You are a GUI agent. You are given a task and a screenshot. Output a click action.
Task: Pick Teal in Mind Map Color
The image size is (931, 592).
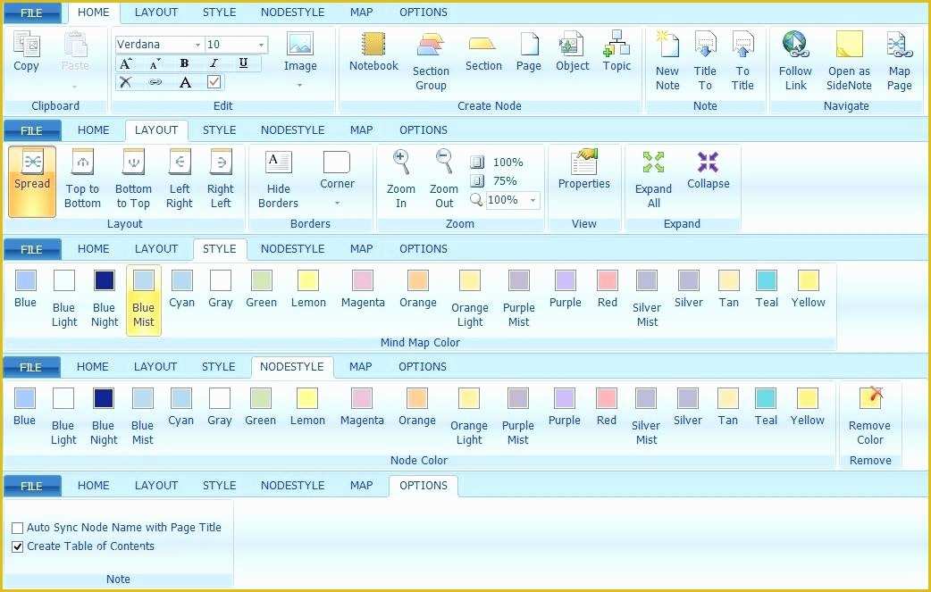(x=767, y=289)
